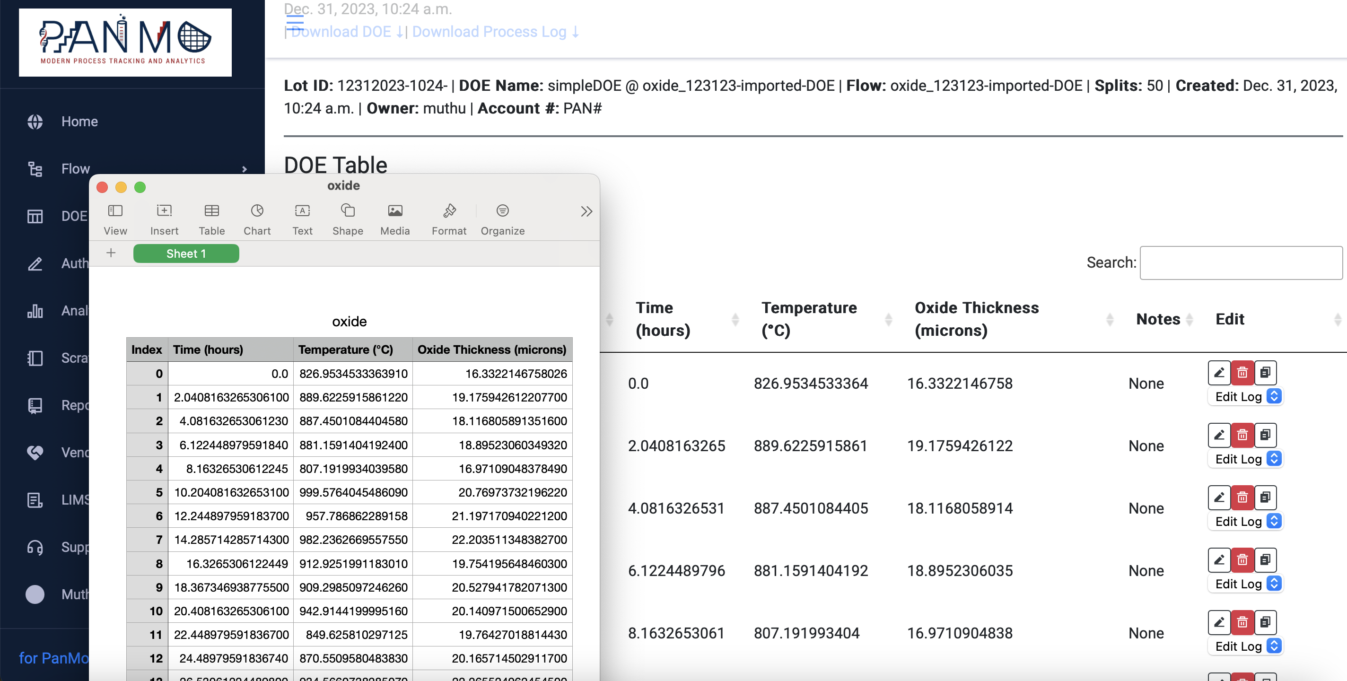This screenshot has height=681, width=1347.
Task: Delete the row with time 8.1632653061
Action: coord(1242,622)
